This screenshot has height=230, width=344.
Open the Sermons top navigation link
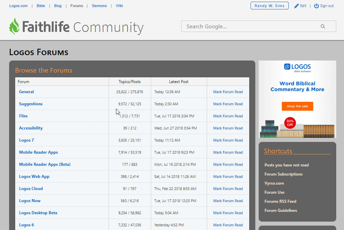coord(99,6)
